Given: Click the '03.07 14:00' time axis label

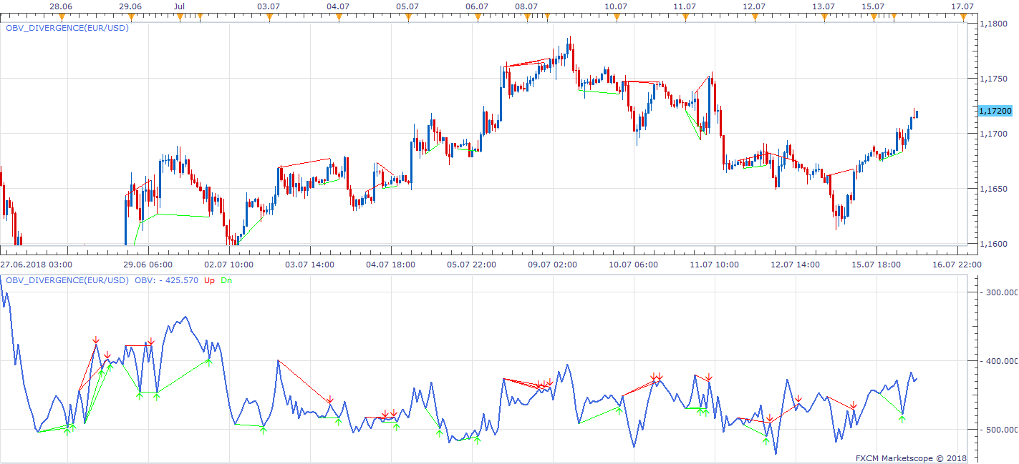Looking at the screenshot, I should 310,264.
